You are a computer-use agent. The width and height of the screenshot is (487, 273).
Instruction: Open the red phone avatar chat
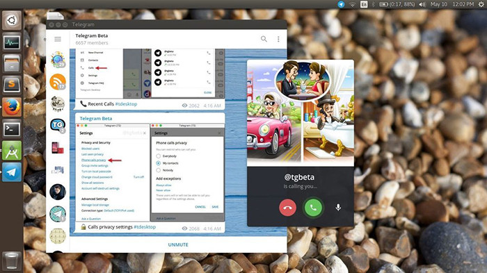click(58, 148)
